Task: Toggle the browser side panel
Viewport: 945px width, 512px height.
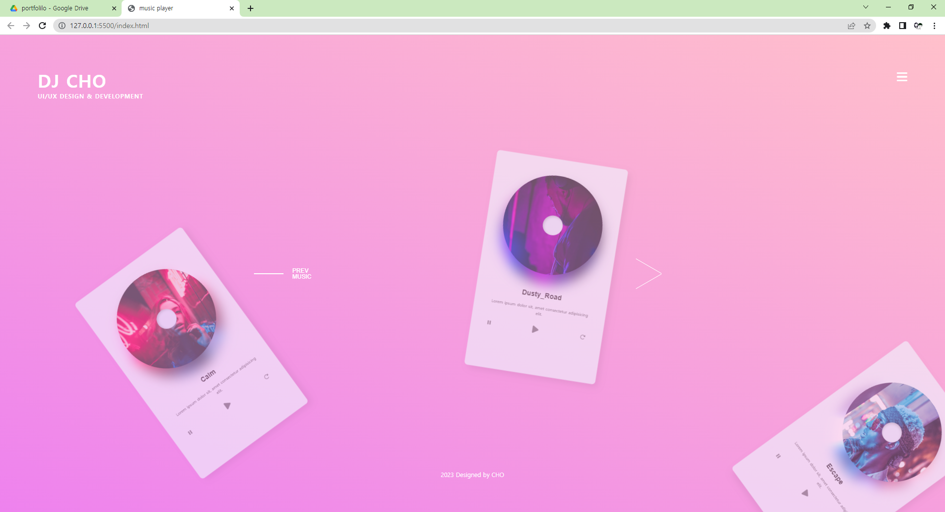Action: click(903, 26)
